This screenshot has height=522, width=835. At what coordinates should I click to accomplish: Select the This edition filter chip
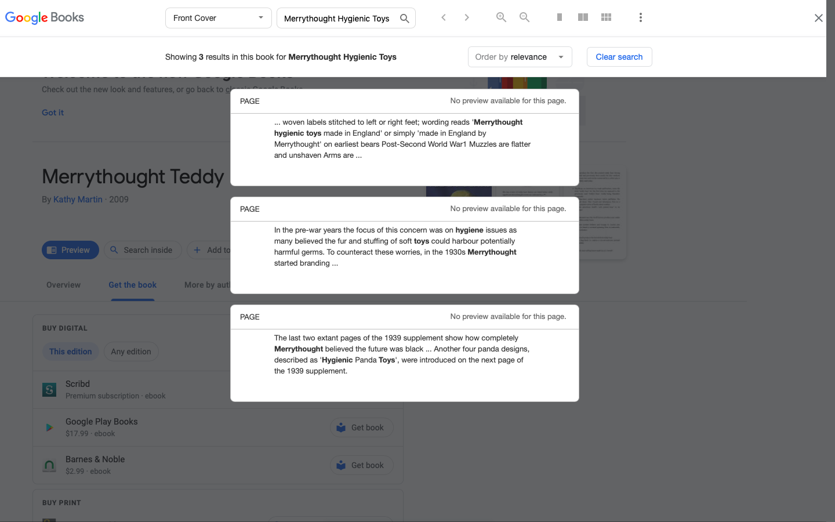[x=71, y=351]
